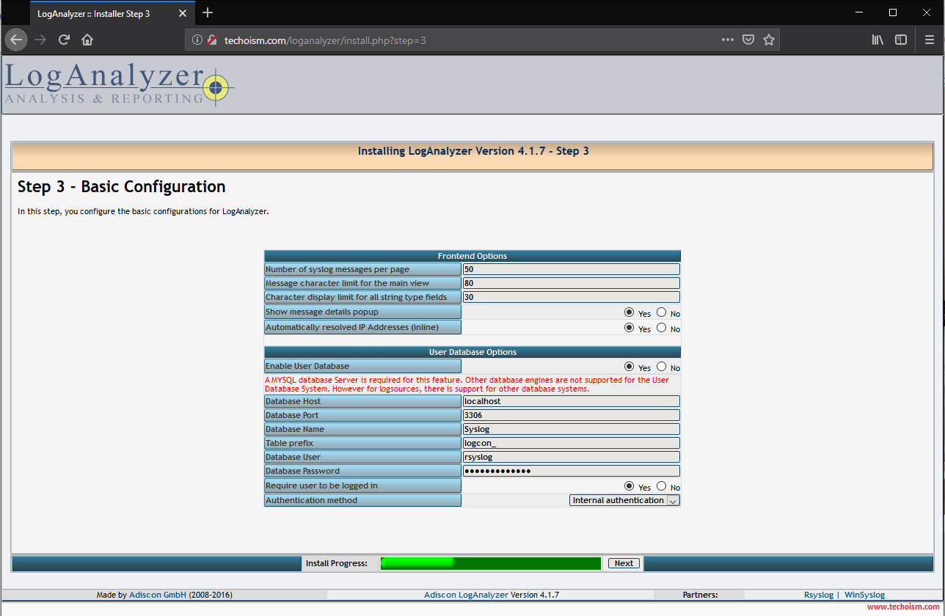Click the Database User field
Viewport: 945px width, 616px height.
[x=571, y=457]
